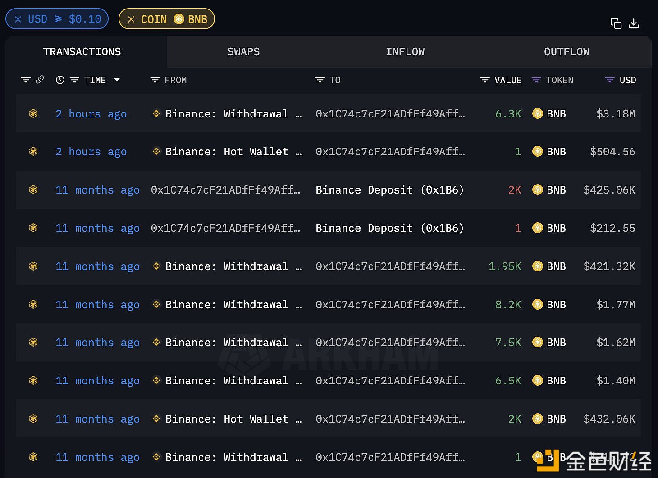The image size is (658, 478).
Task: Open '2 hours ago' link of $504.56 row
Action: coord(91,152)
